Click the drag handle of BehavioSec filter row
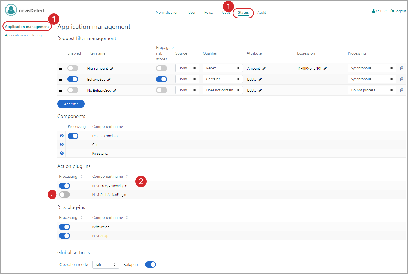 coord(61,79)
